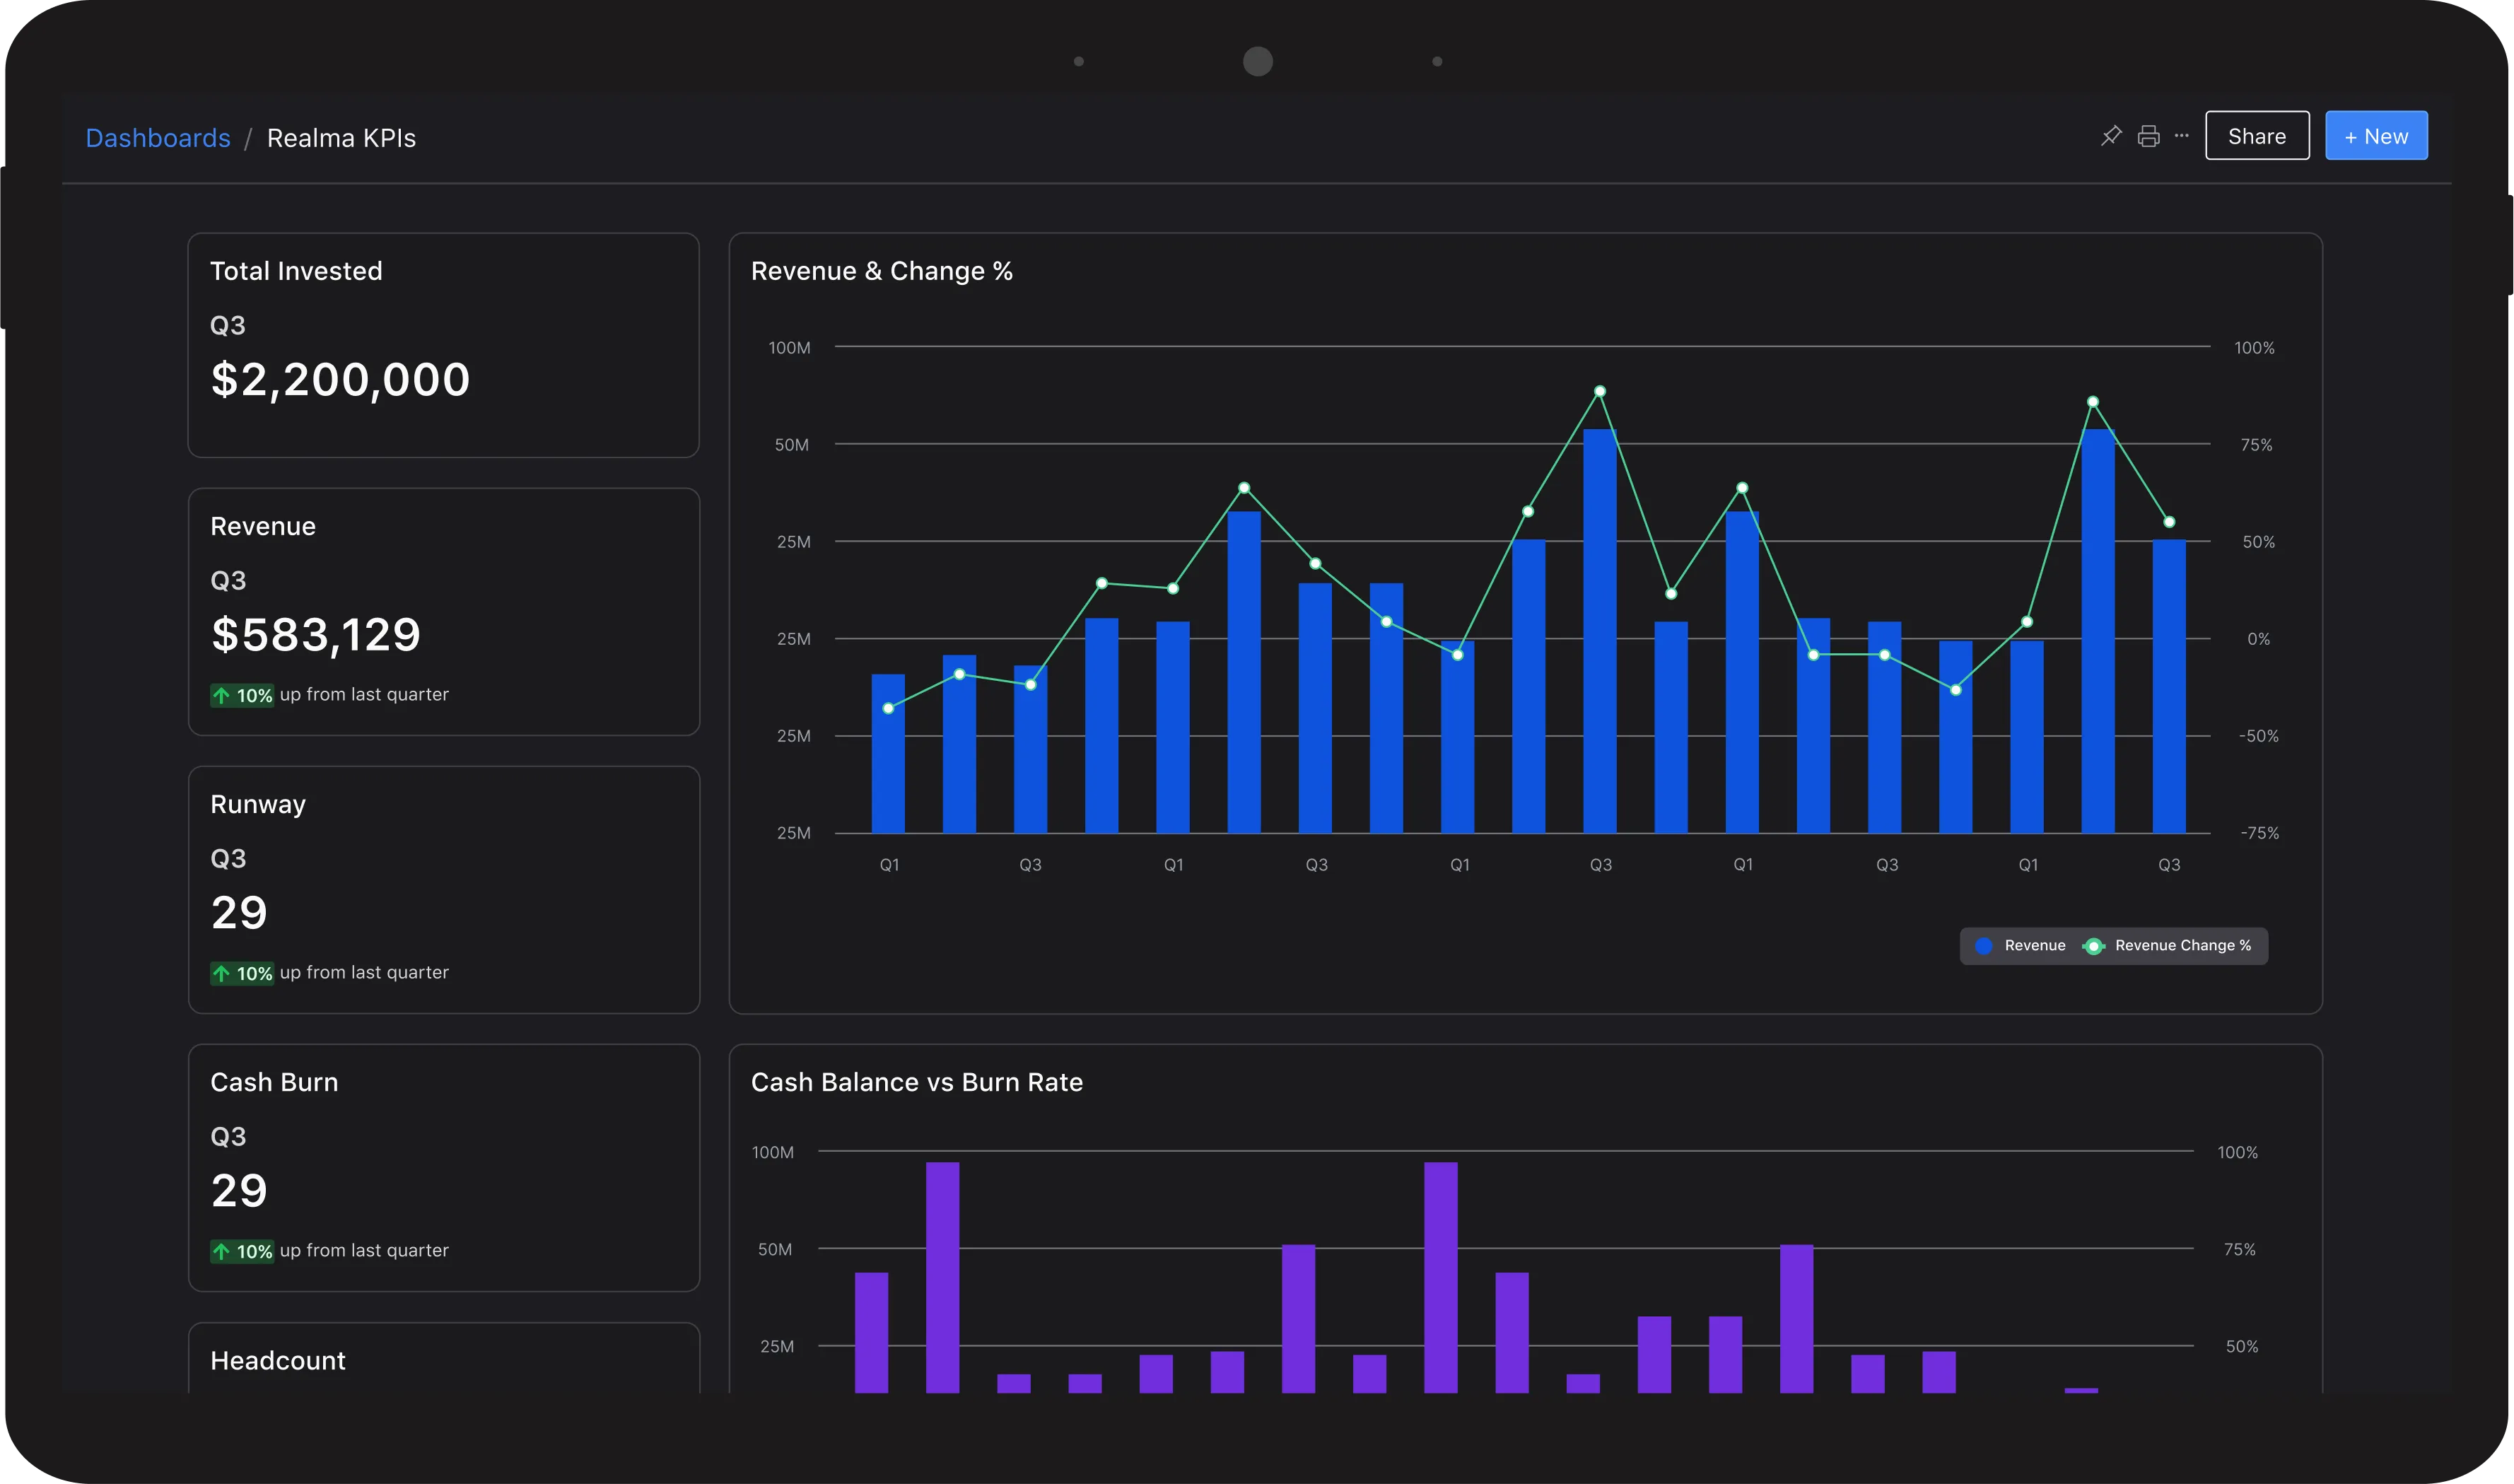
Task: Click the first tall purple bar in the cash chart
Action: click(x=942, y=1275)
